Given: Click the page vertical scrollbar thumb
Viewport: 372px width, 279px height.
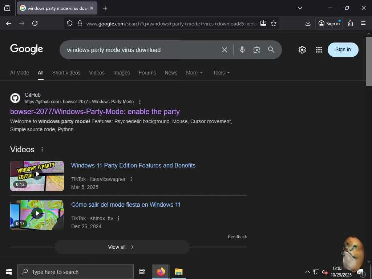Looking at the screenshot, I should pyautogui.click(x=369, y=61).
